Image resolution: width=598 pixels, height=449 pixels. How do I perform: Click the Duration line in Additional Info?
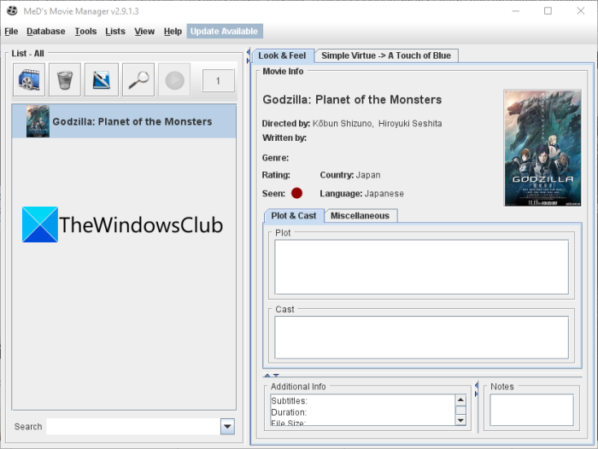click(x=289, y=412)
